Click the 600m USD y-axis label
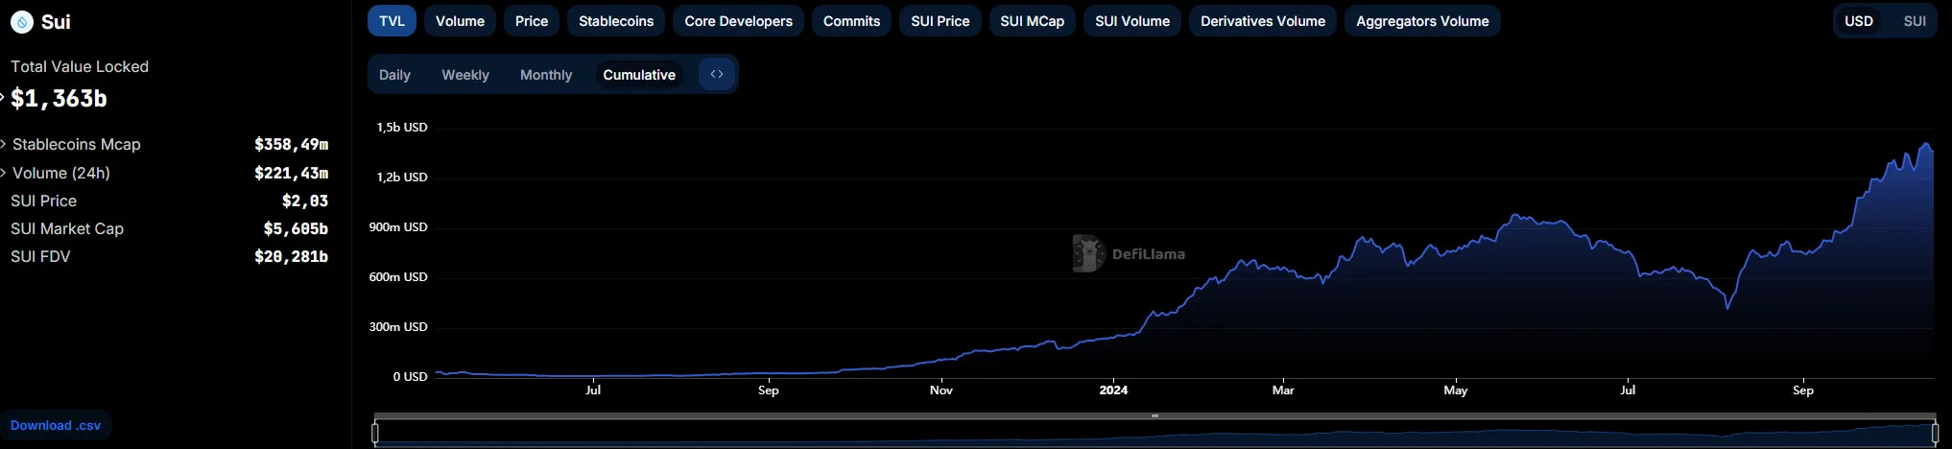Viewport: 1952px width, 449px height. [398, 276]
